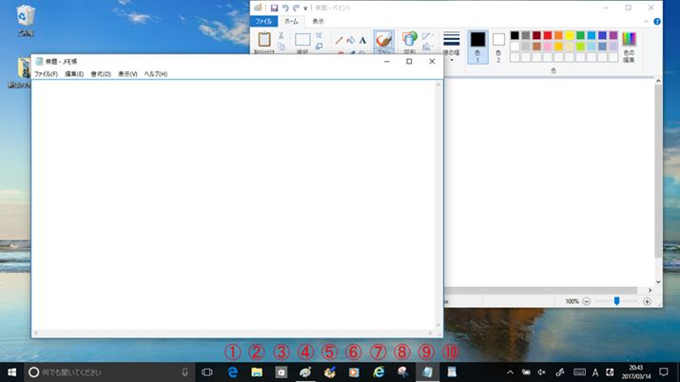
Task: Click the Cortana search box on the taskbar
Action: tap(108, 372)
